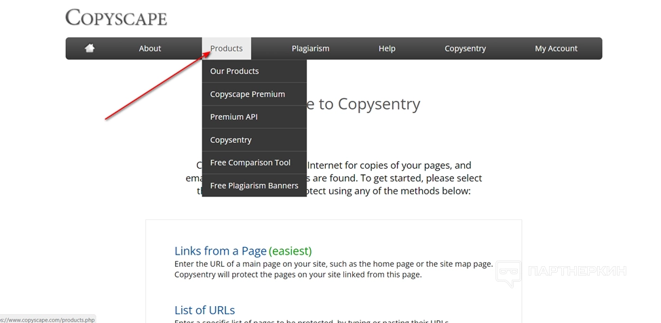
Task: Open the About menu
Action: (150, 48)
